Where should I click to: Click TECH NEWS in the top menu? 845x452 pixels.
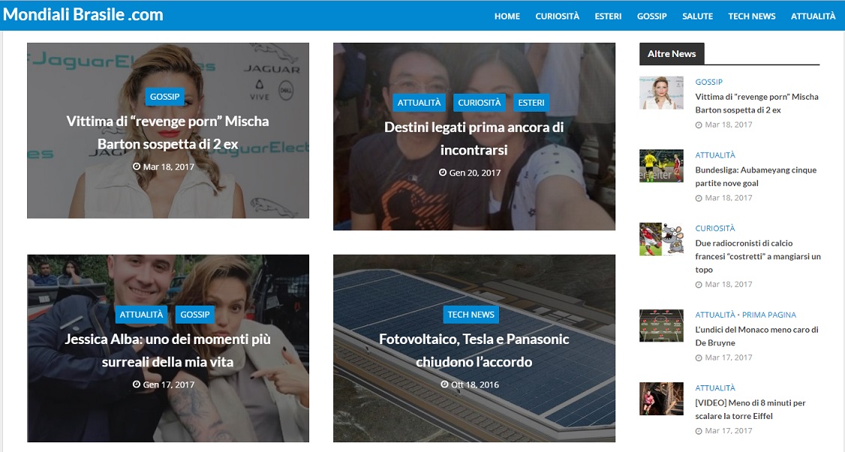(752, 16)
